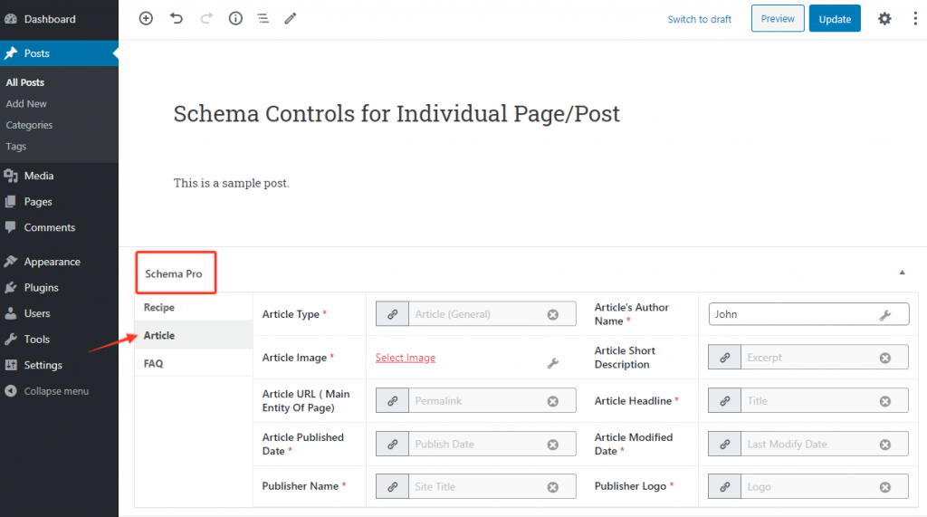The width and height of the screenshot is (927, 517).
Task: Click link icon beside Publish Date field
Action: [393, 444]
